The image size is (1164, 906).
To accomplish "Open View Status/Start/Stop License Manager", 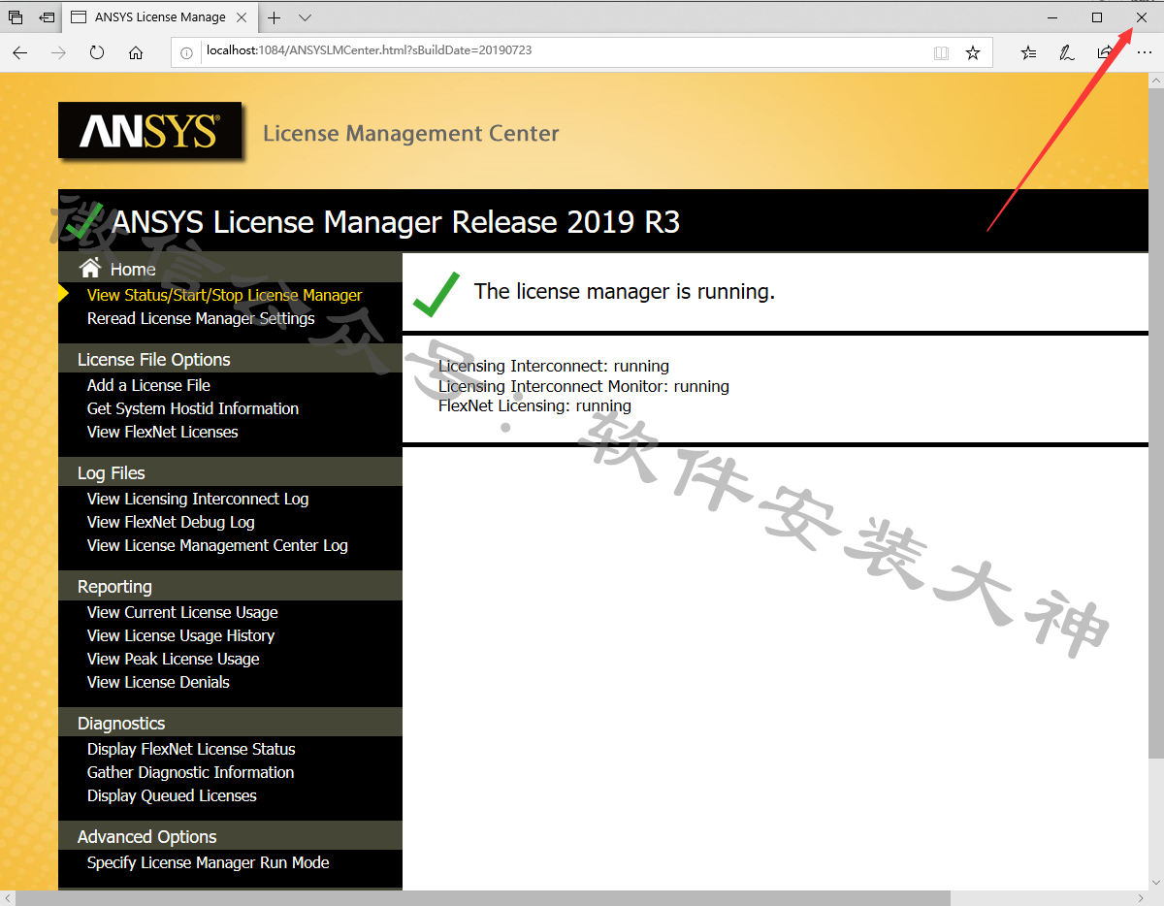I will [x=224, y=295].
